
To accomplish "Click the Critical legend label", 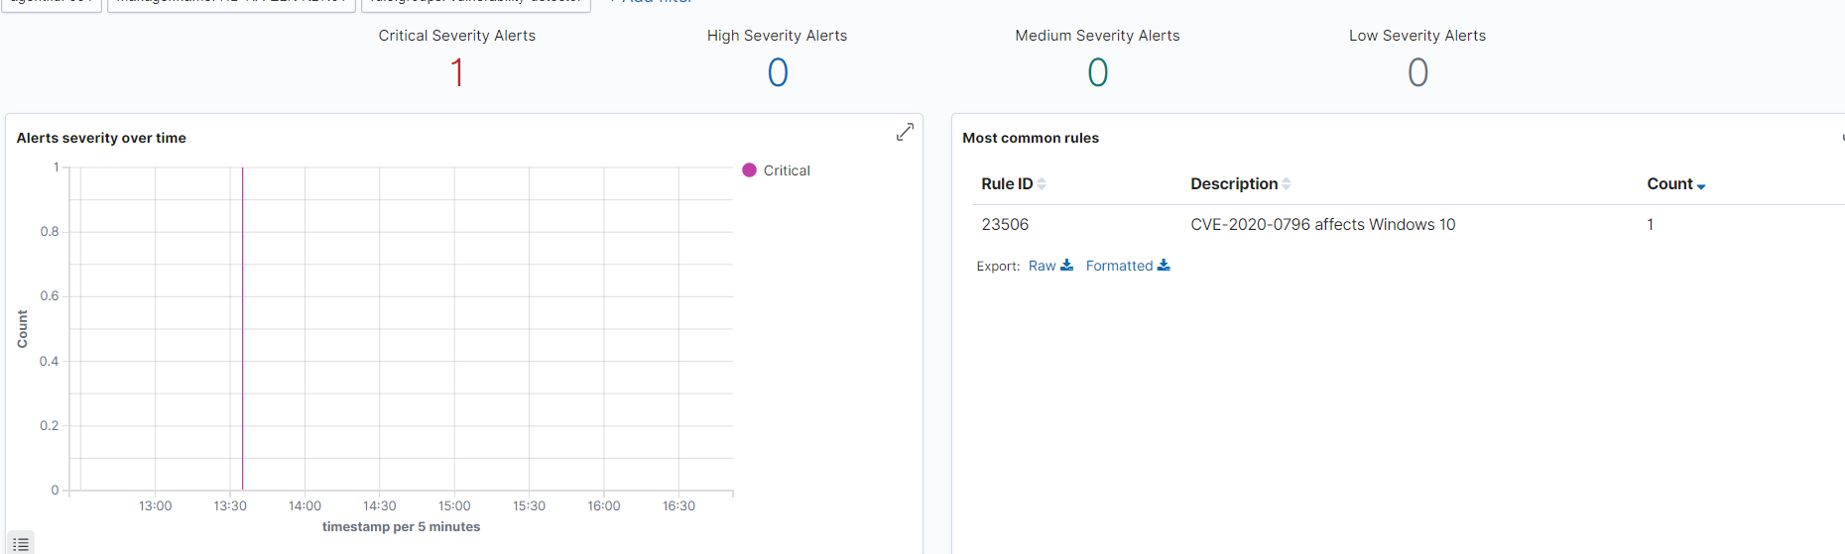I will [x=787, y=170].
